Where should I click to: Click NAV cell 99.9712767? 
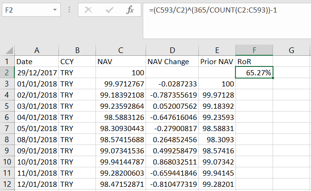point(121,84)
